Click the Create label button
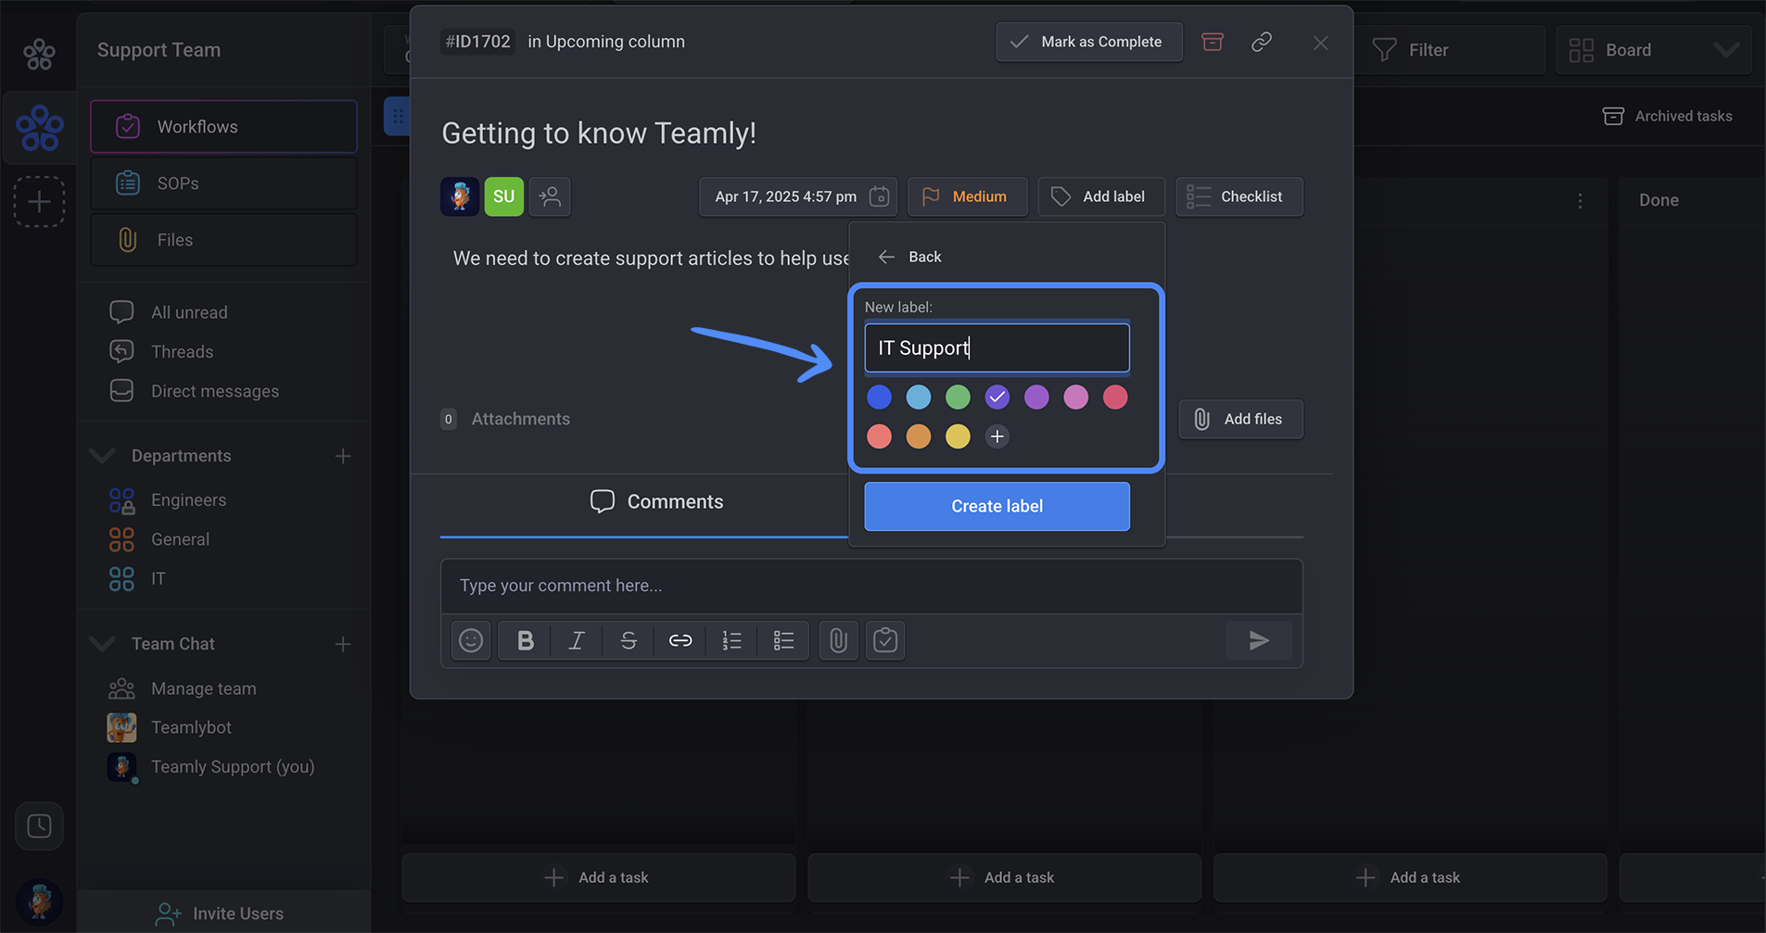Image resolution: width=1766 pixels, height=933 pixels. pyautogui.click(x=997, y=506)
